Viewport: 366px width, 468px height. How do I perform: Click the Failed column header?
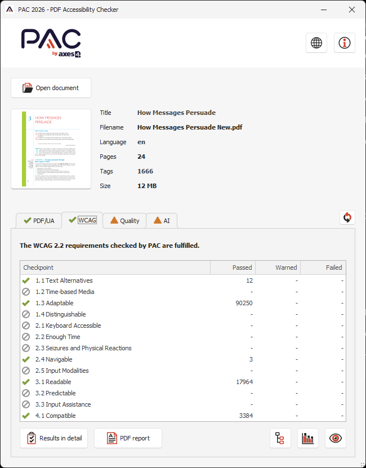323,268
